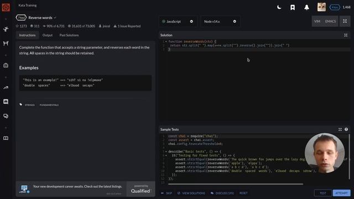Viewport: 354px width, 199px height.
Task: Click the kyu rank badge beside the avatar
Action: point(335,7)
